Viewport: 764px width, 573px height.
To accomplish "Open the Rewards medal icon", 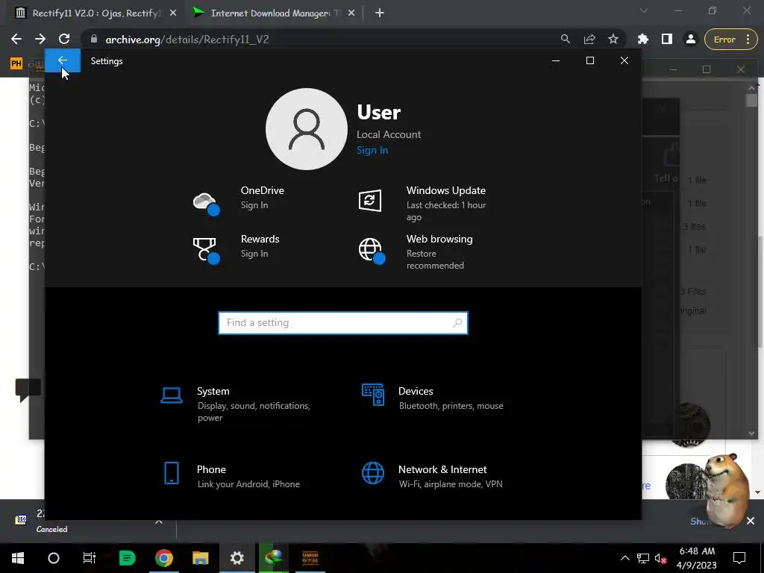I will (x=206, y=251).
